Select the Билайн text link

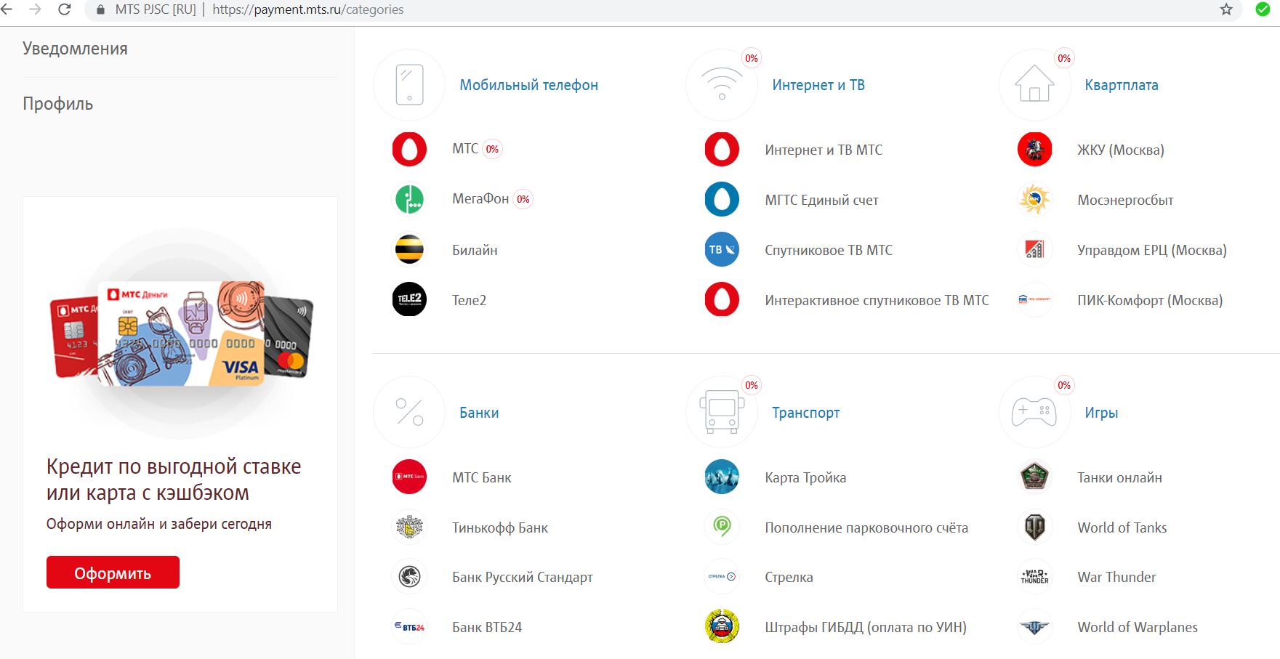pyautogui.click(x=475, y=250)
